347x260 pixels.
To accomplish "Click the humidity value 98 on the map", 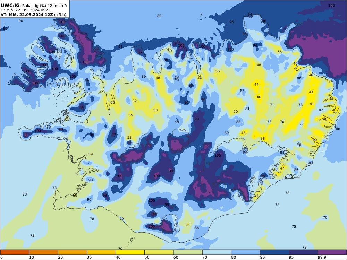I will click(x=61, y=129).
